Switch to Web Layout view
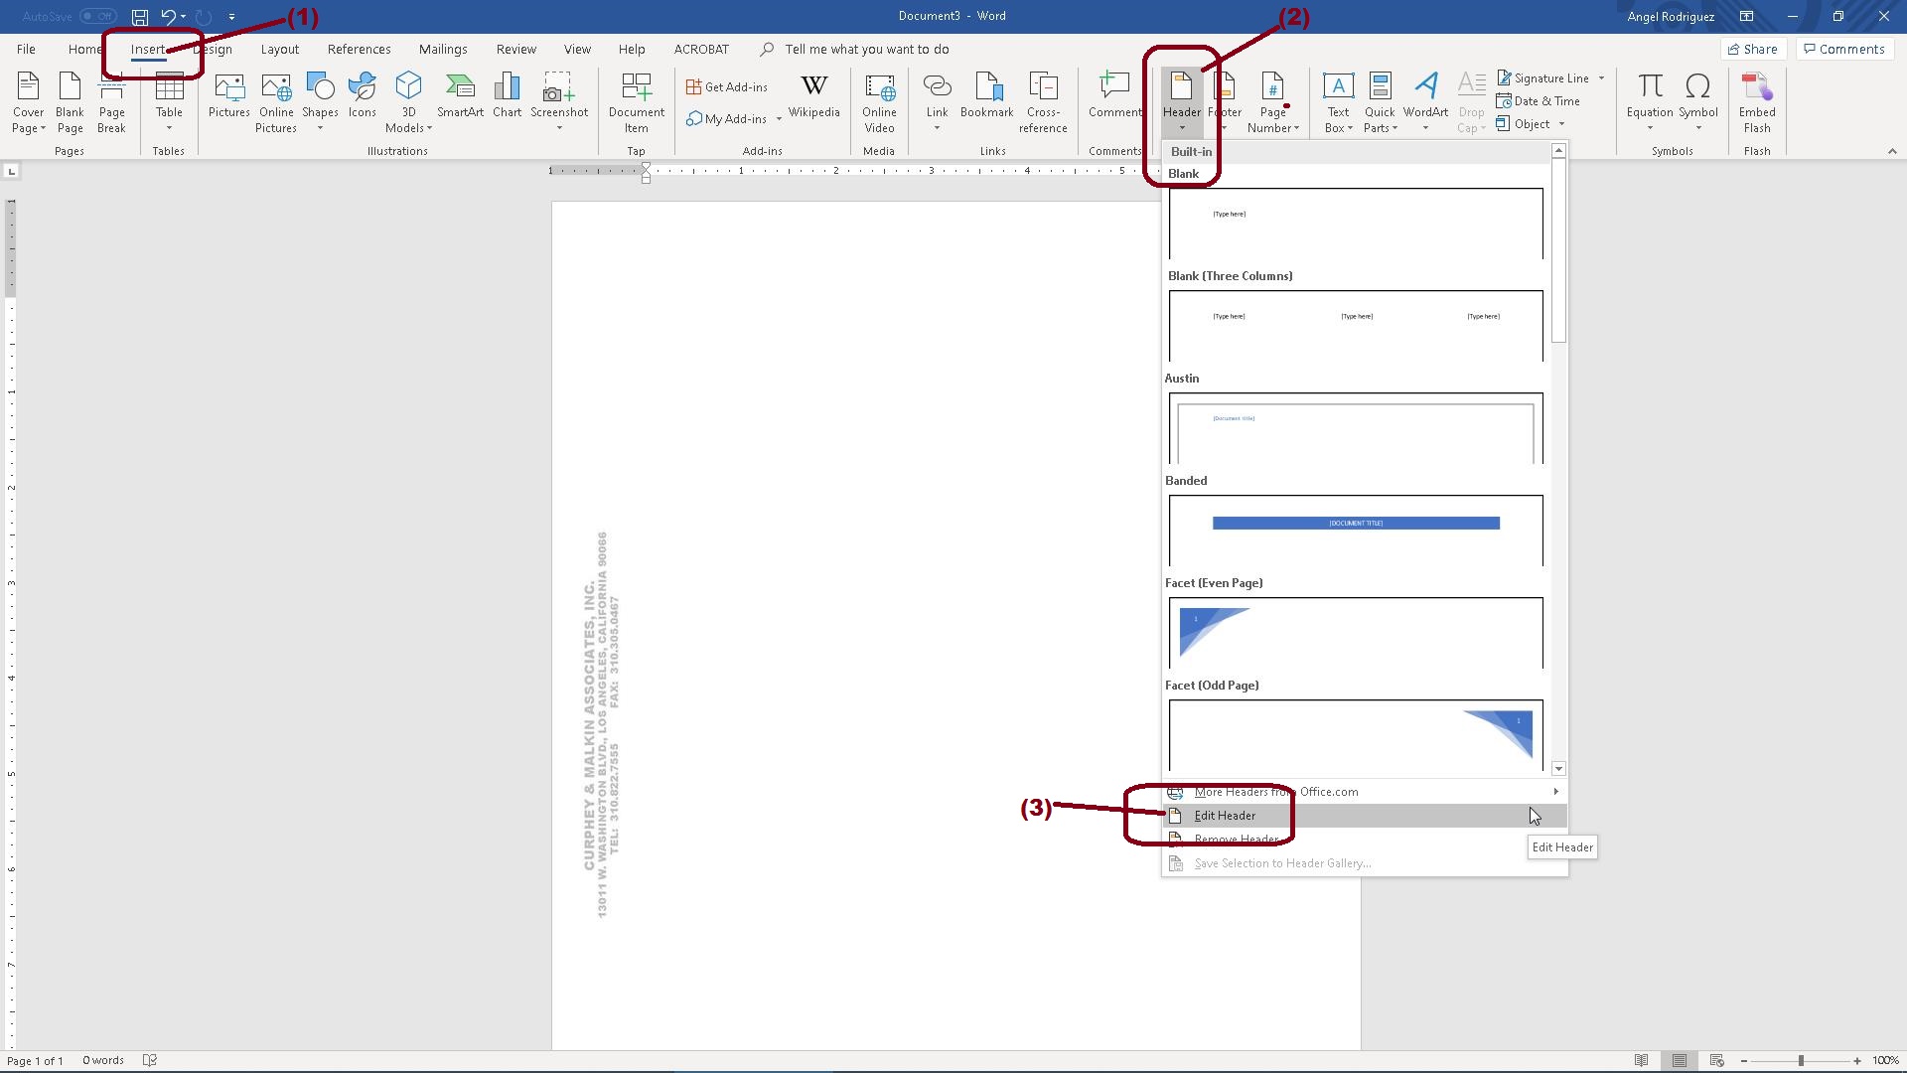 click(1716, 1061)
